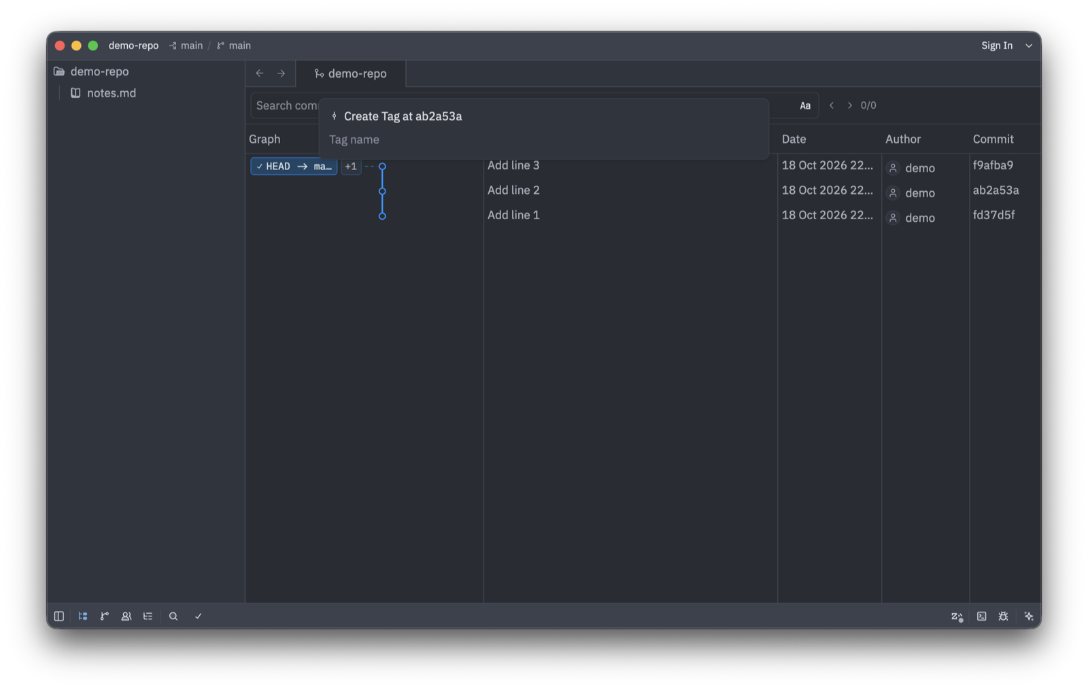Viewport: 1088px width, 690px height.
Task: Click the Commit column header
Action: (x=993, y=139)
